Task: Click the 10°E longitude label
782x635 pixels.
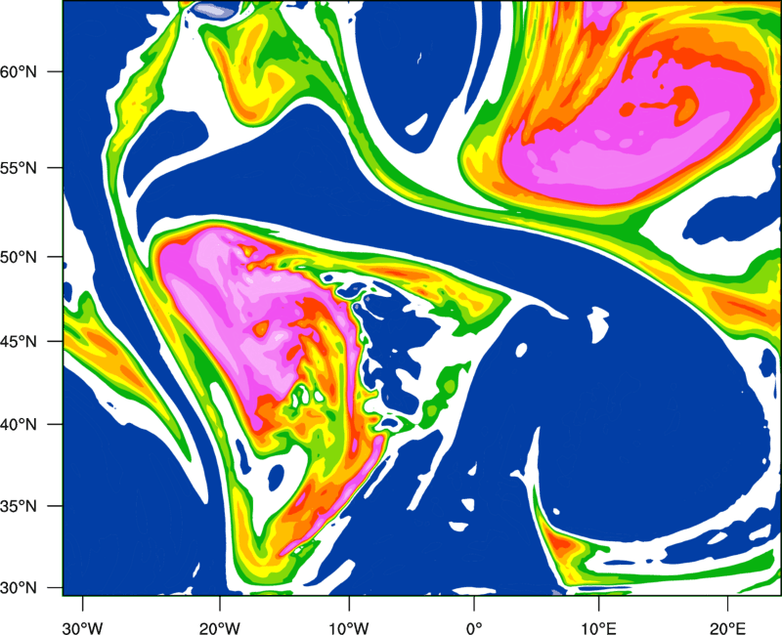Action: tap(598, 628)
